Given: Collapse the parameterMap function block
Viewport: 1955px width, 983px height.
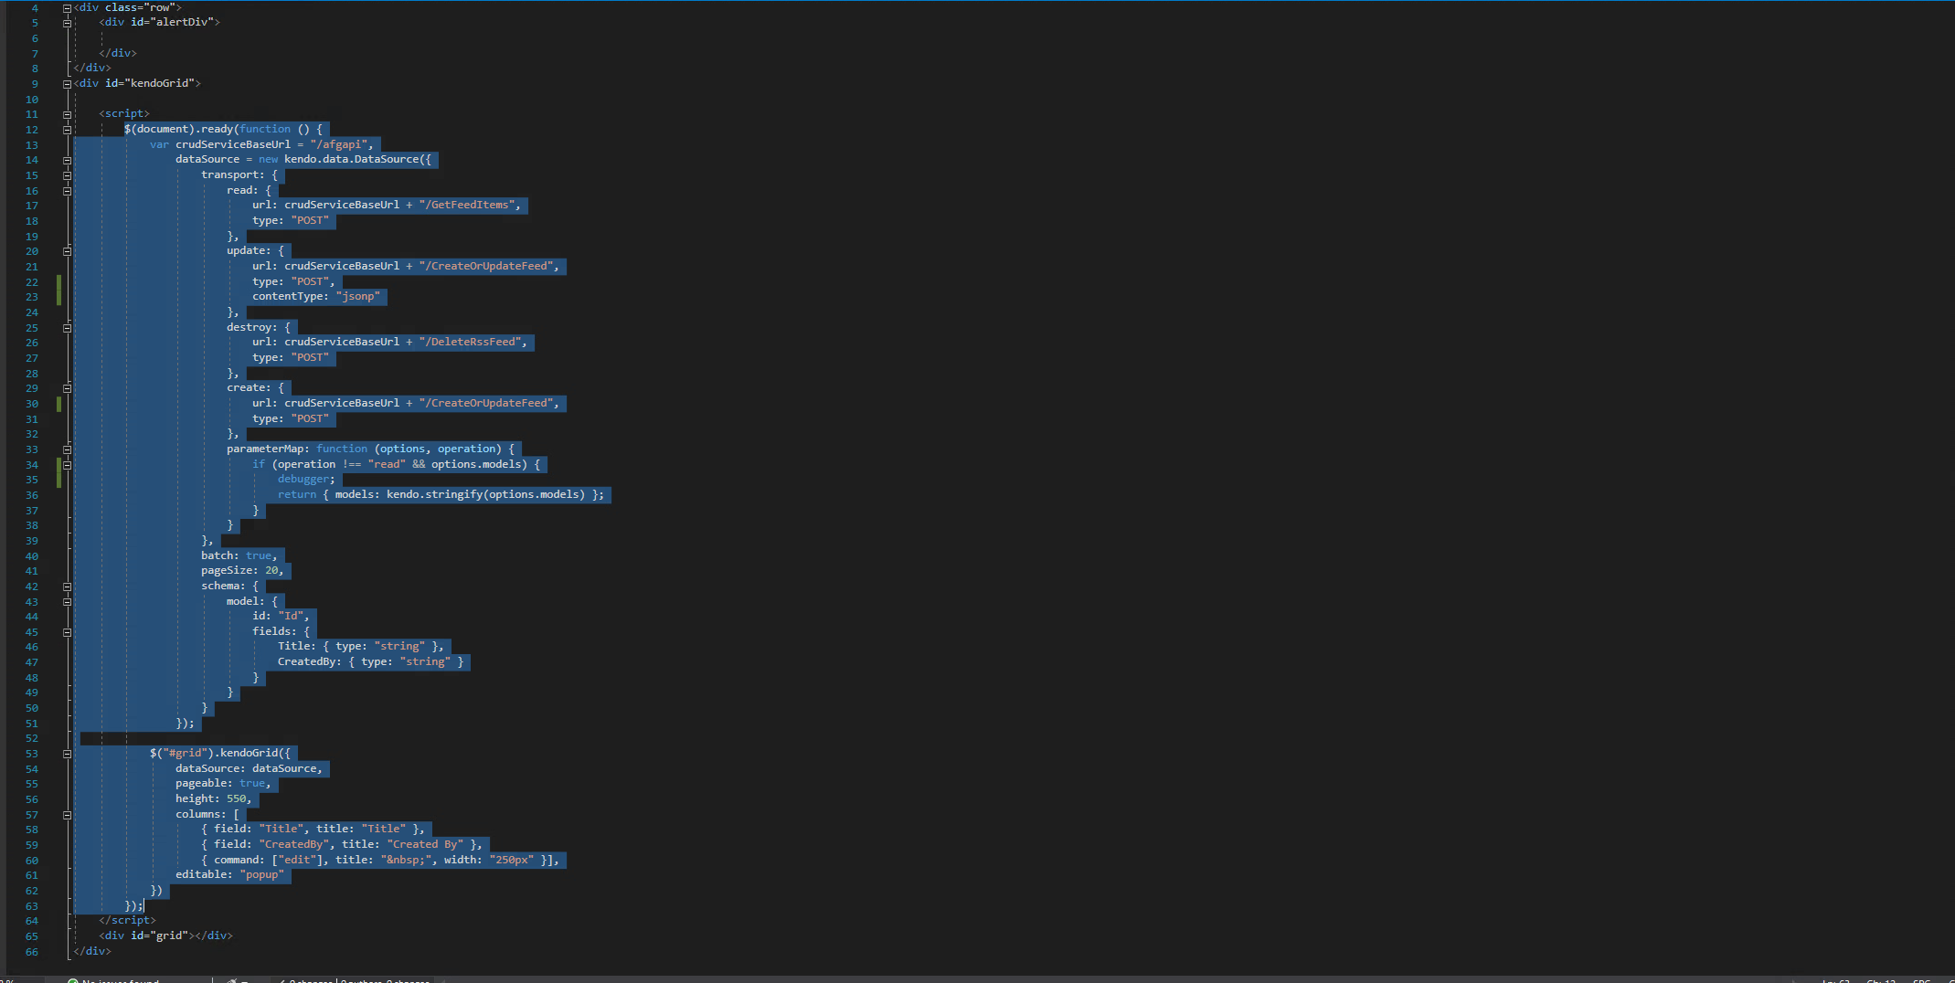Looking at the screenshot, I should coord(67,449).
